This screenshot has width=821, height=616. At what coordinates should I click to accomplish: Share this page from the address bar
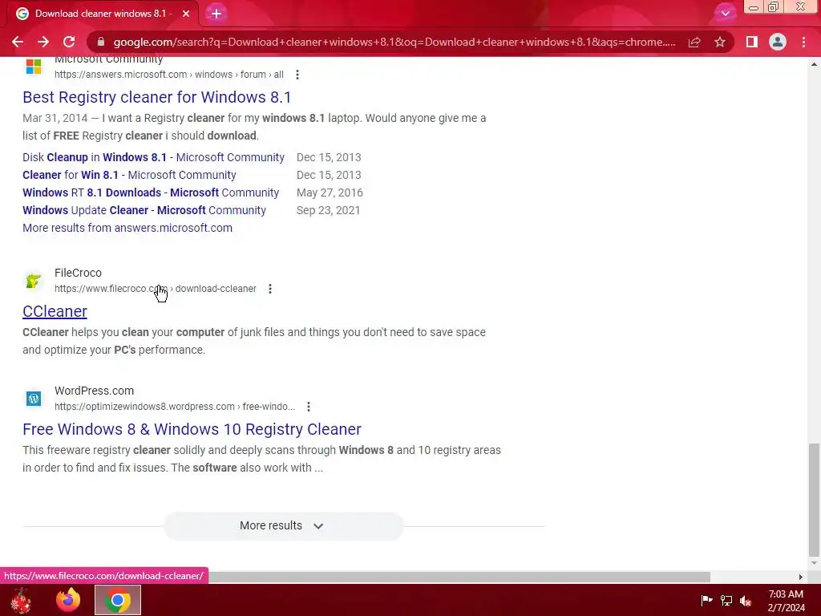point(694,42)
